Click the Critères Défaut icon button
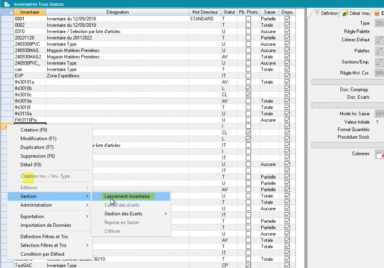Viewport: 384px width, 268px height. click(379, 40)
